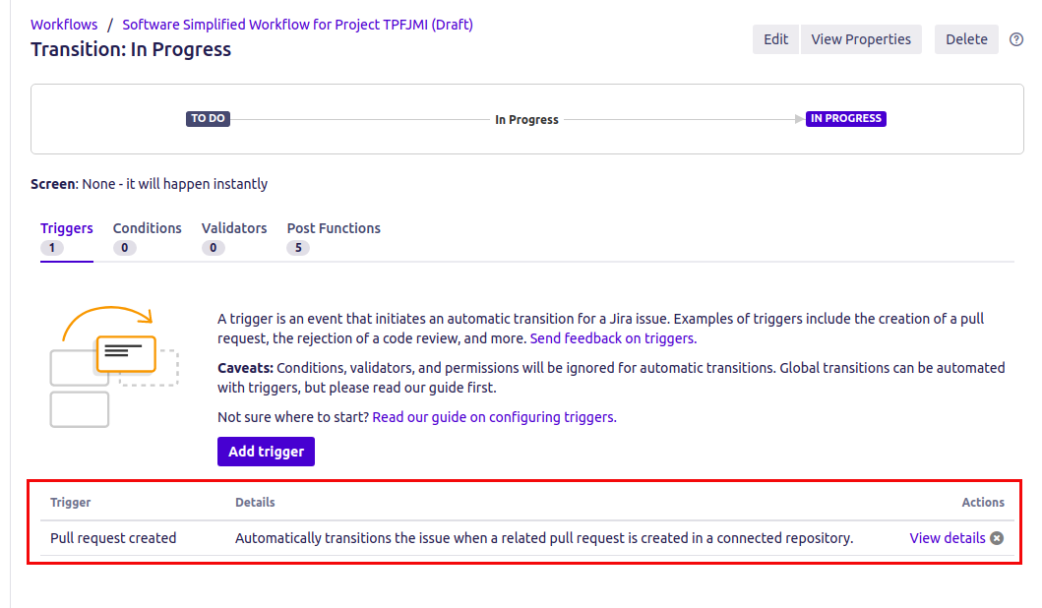Click the trigger illustration graphic
Viewport: 1042px width, 608px height.
pyautogui.click(x=114, y=366)
